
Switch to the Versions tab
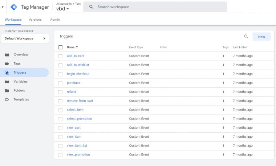pos(35,20)
